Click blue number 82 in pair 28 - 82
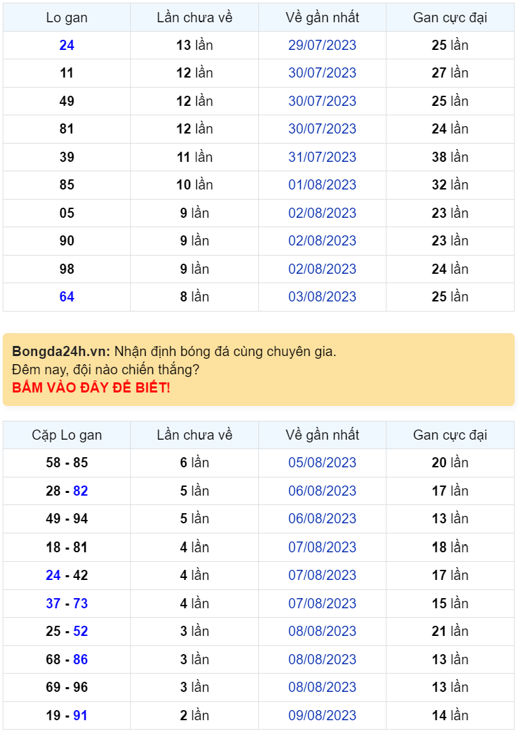Viewport: 518px width, 731px height. pyautogui.click(x=81, y=490)
